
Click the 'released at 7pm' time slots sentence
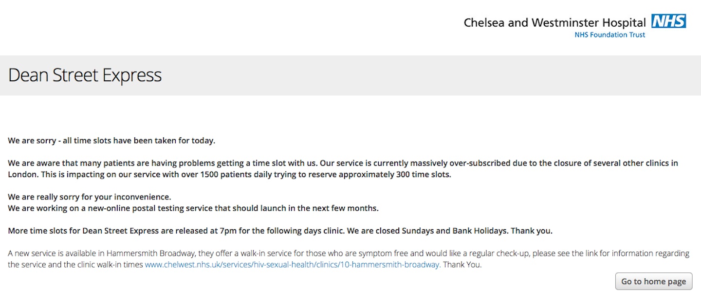click(x=176, y=231)
